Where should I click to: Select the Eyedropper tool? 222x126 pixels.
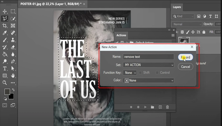pos(5,33)
